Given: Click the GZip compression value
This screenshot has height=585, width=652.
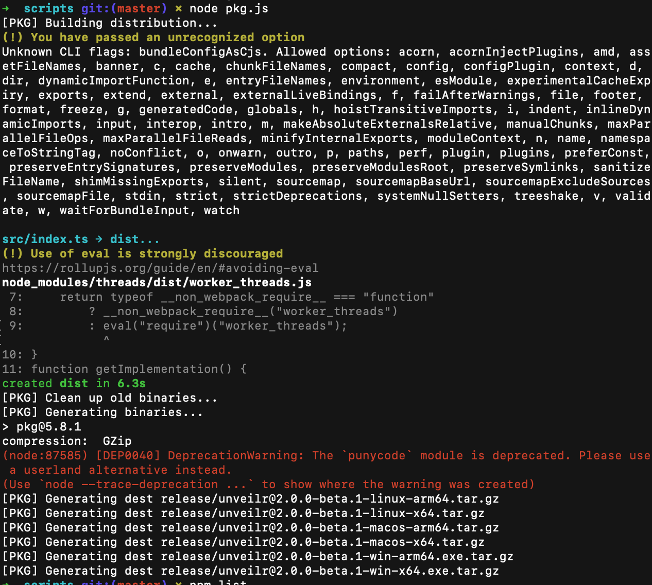Looking at the screenshot, I should tap(117, 441).
